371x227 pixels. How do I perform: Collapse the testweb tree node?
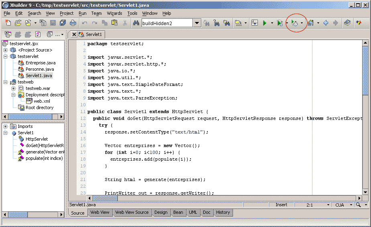pyautogui.click(x=5, y=82)
